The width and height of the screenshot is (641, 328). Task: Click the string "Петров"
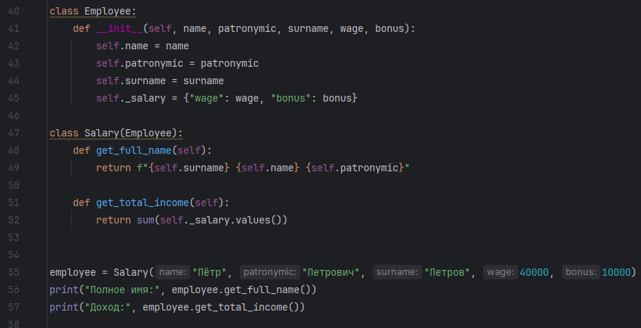[x=447, y=273]
